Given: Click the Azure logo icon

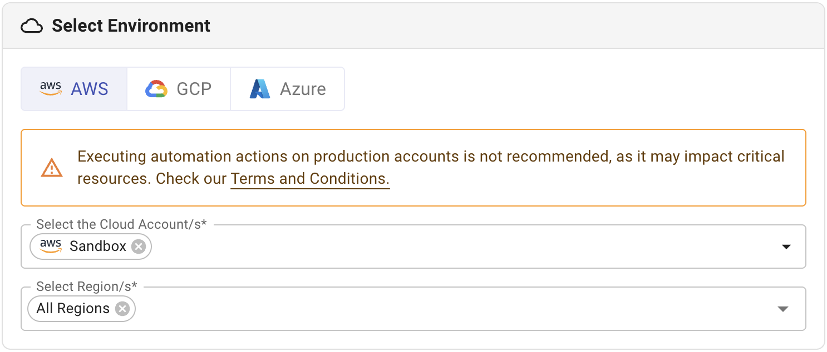Looking at the screenshot, I should (260, 89).
